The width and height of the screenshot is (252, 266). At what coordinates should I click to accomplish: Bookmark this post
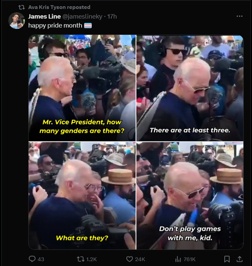pyautogui.click(x=227, y=259)
